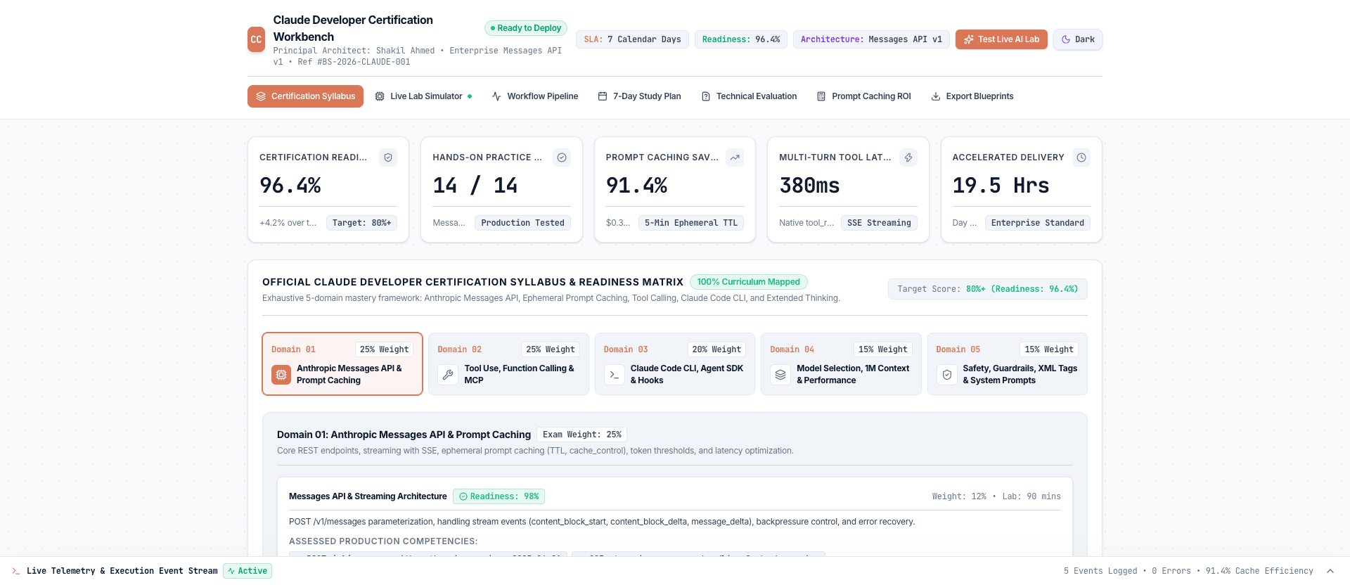This screenshot has height=585, width=1350.
Task: Click the lightning icon on Multi-Turn Tool Latency card
Action: click(x=908, y=157)
